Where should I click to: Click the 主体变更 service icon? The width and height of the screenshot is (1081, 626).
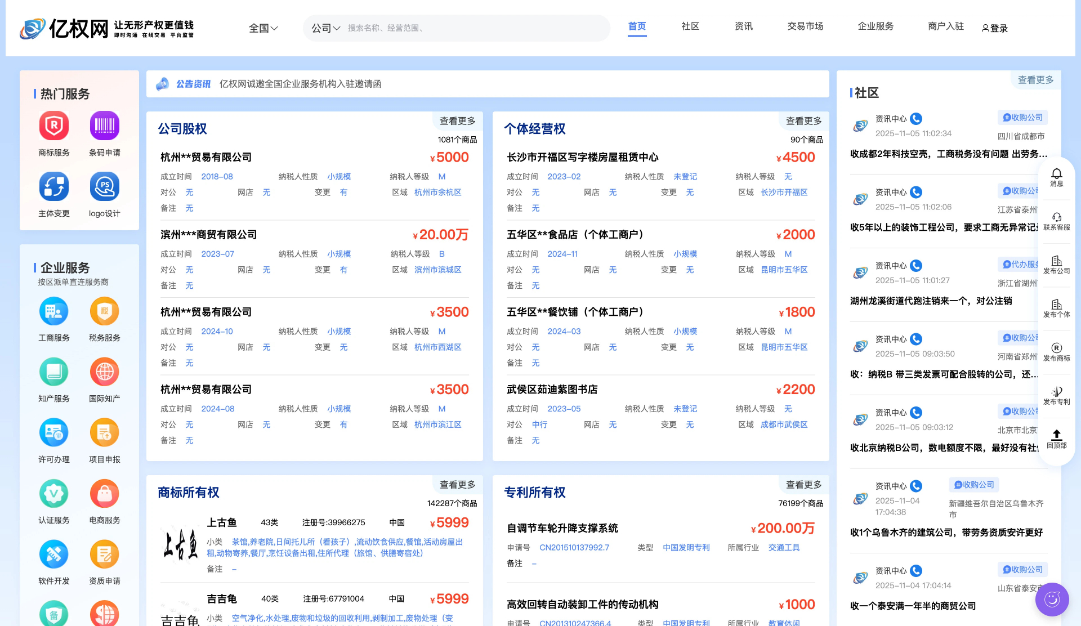click(53, 186)
